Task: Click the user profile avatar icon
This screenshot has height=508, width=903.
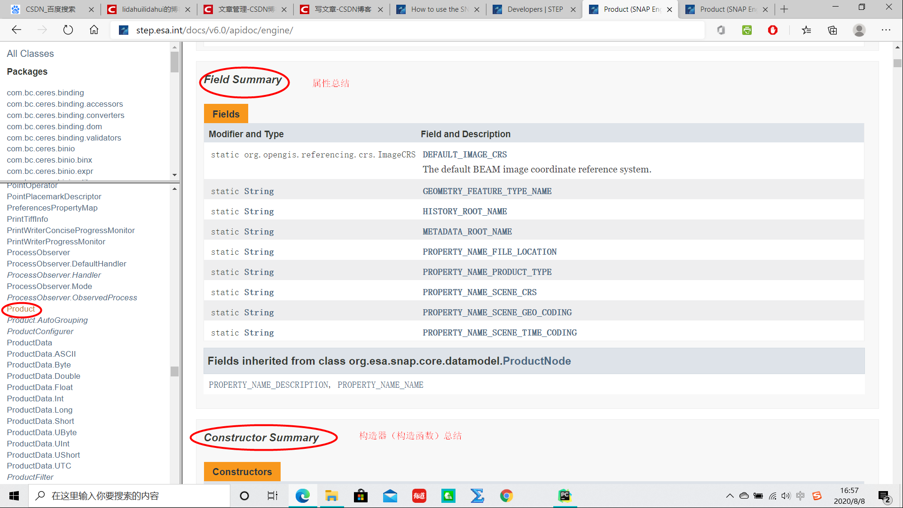Action: 859,30
